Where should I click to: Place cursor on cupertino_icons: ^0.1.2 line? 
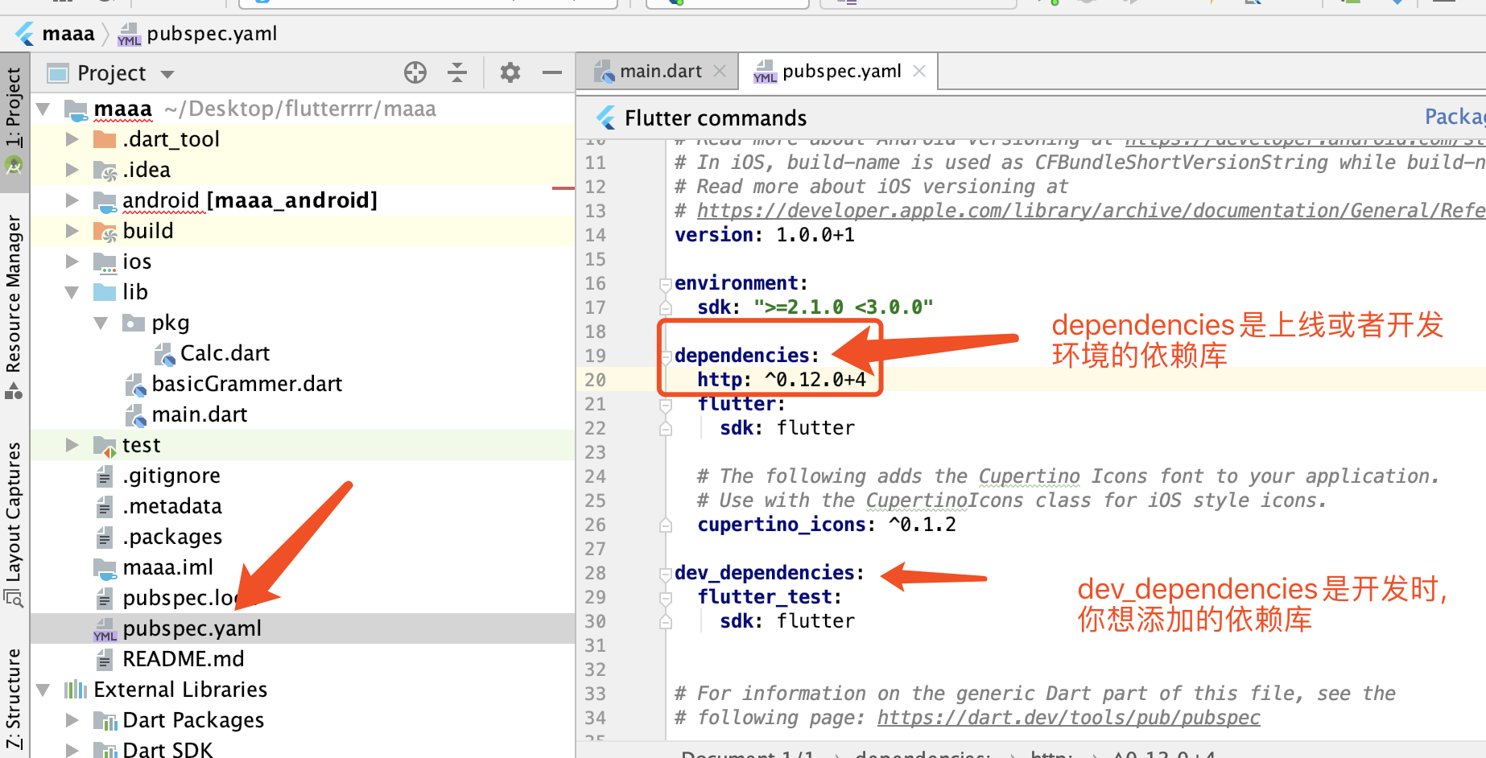tap(826, 525)
